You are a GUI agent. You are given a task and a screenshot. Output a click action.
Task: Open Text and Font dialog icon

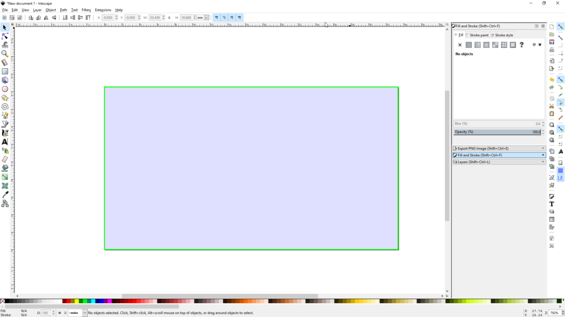point(552,204)
